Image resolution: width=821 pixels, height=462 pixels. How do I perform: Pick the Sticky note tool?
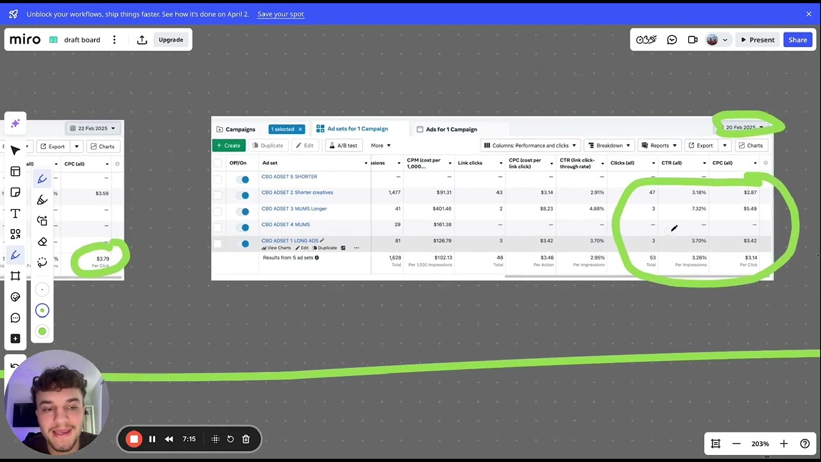[15, 193]
